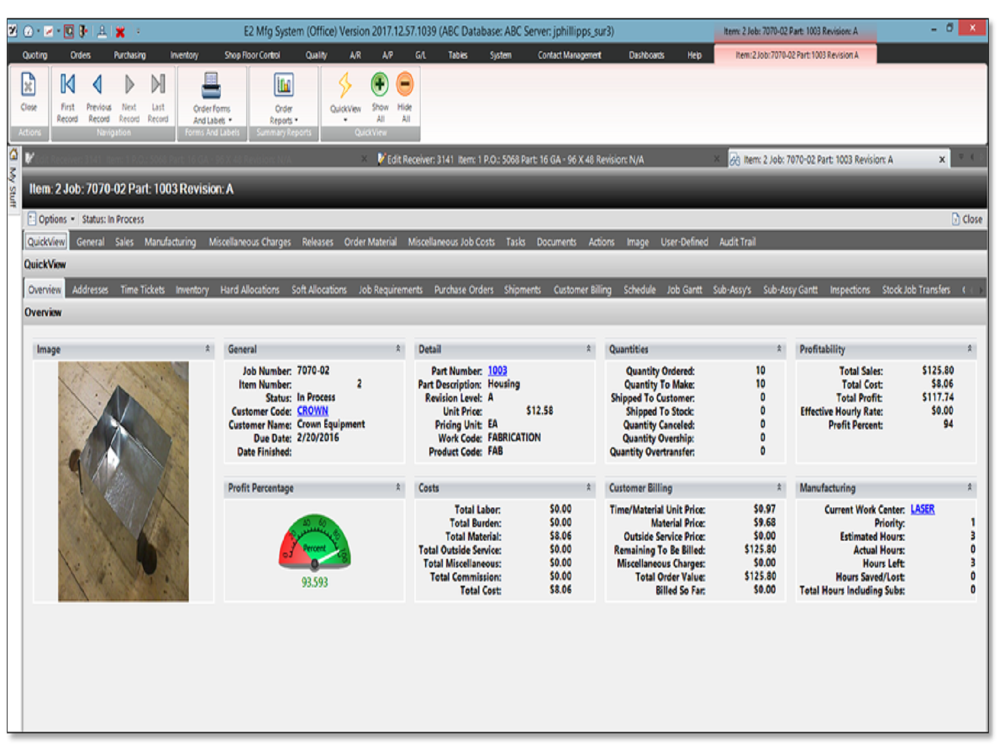The height and width of the screenshot is (750, 1000).
Task: Go to Last Record icon
Action: [158, 84]
